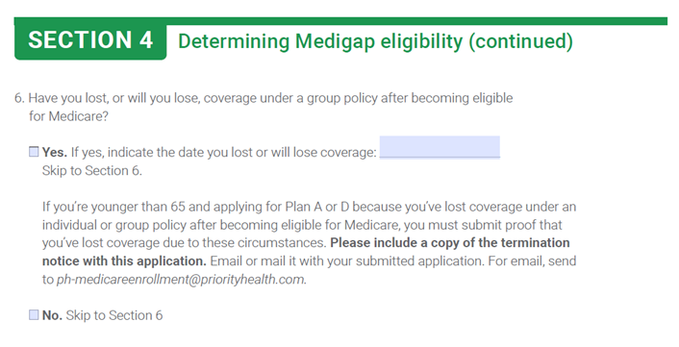
Task: Click bold 'notice with this application.' text
Action: (x=124, y=261)
